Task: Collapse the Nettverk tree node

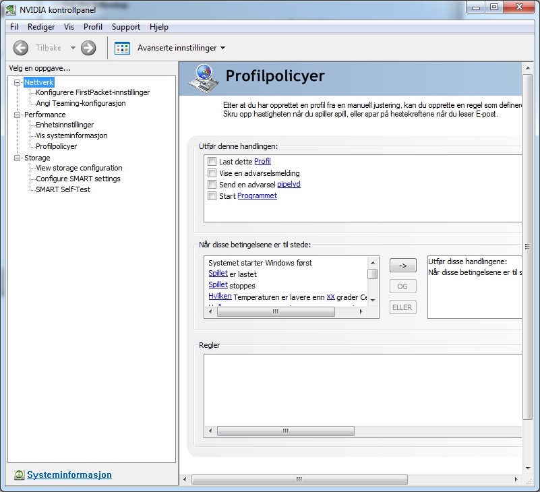Action: point(17,82)
